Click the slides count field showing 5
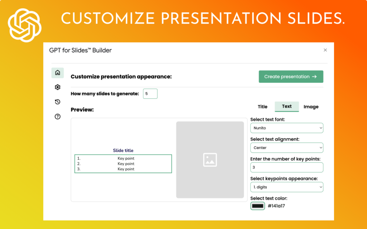This screenshot has height=229, width=367. click(x=150, y=93)
